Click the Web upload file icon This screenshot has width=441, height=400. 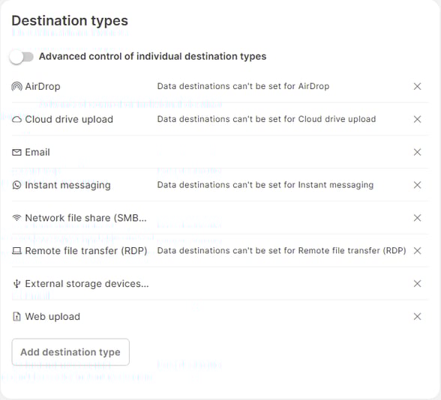[16, 317]
